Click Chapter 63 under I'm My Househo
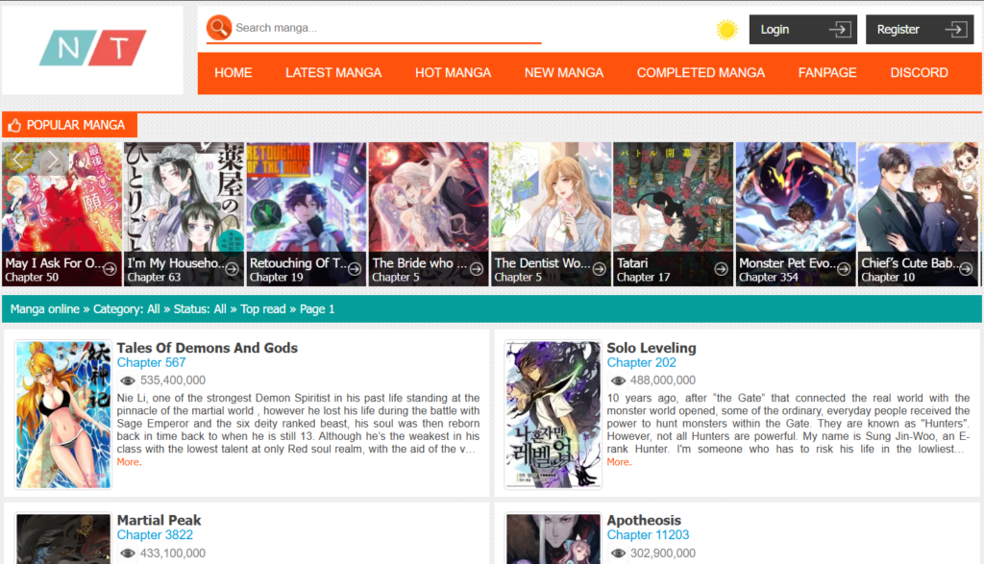Screen dimensions: 984x564 (154, 278)
